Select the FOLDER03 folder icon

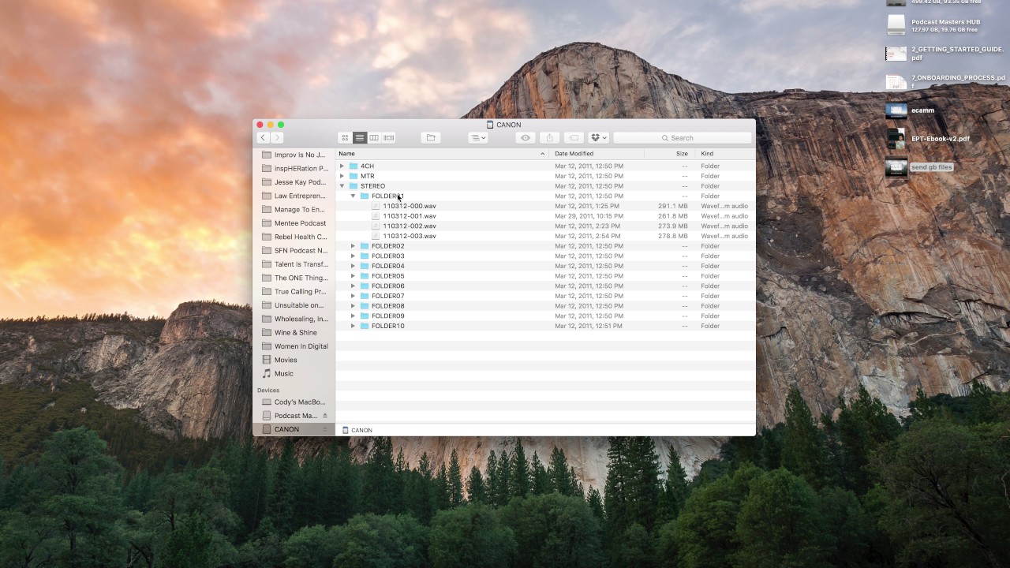tap(365, 256)
